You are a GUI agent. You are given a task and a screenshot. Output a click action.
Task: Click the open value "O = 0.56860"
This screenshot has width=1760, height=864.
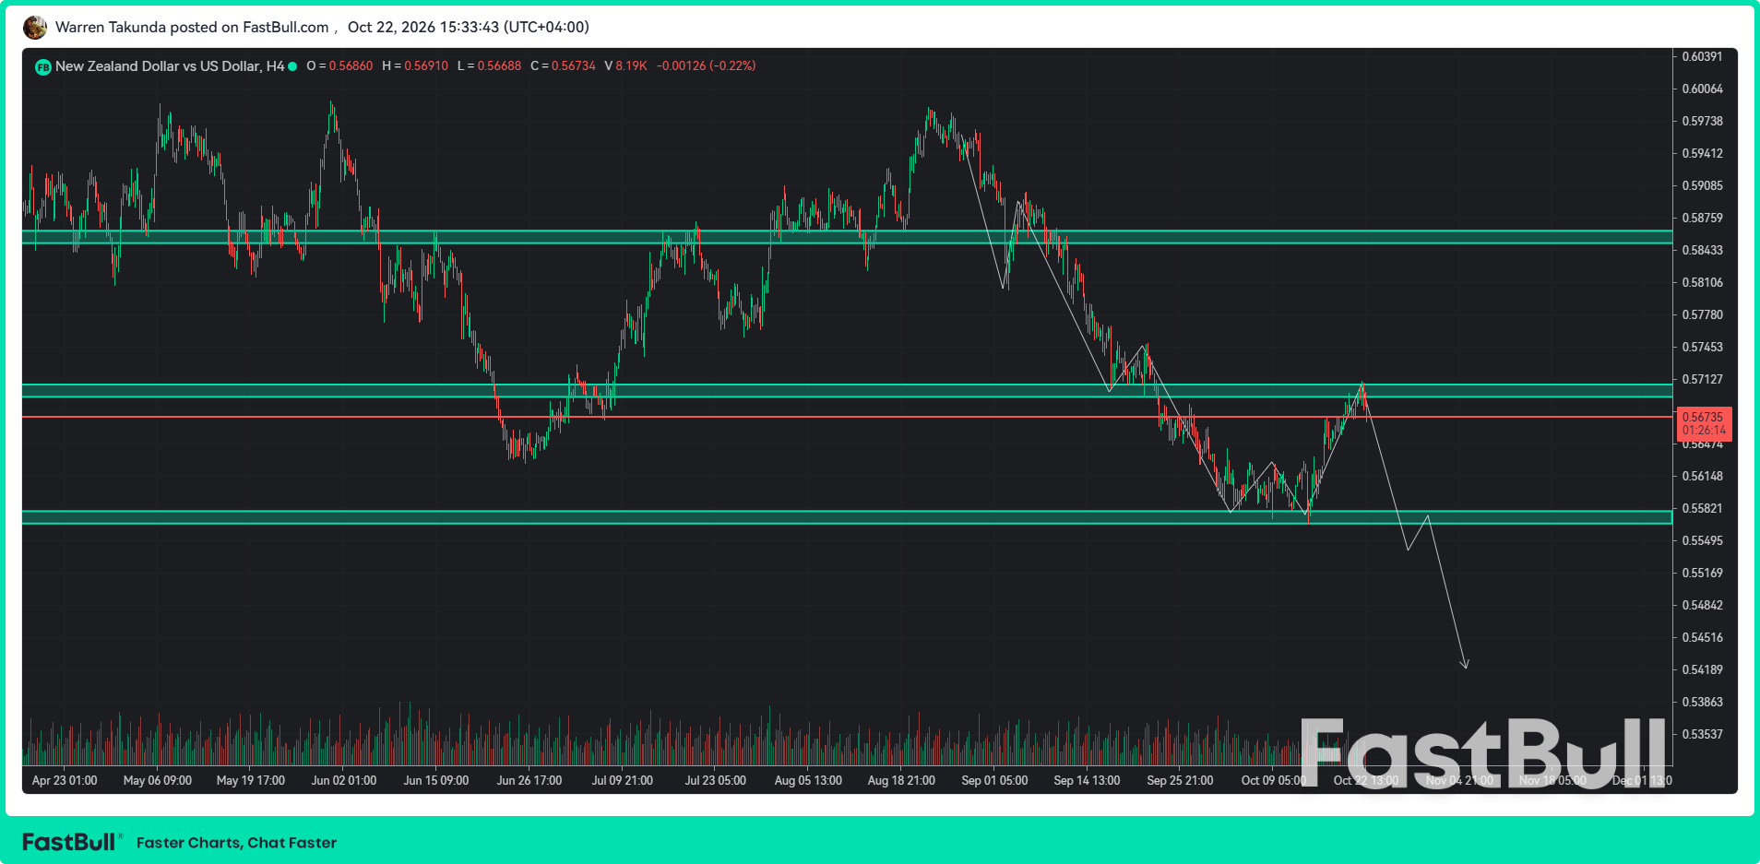(339, 66)
